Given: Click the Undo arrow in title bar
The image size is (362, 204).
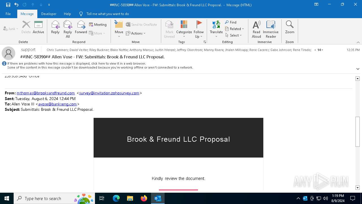Looking at the screenshot, I should pyautogui.click(x=16, y=5).
